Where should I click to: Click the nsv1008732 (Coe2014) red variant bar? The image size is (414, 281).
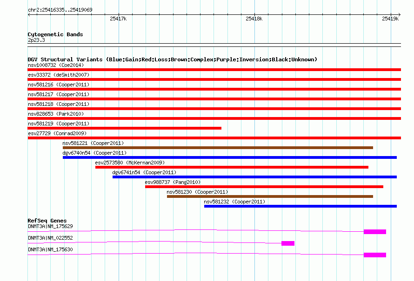(214, 70)
